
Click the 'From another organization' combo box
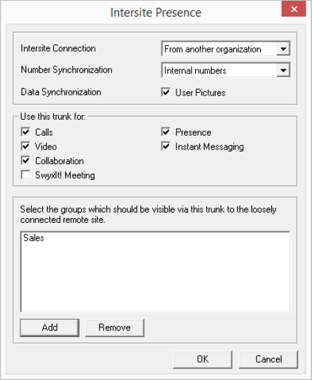pos(226,48)
